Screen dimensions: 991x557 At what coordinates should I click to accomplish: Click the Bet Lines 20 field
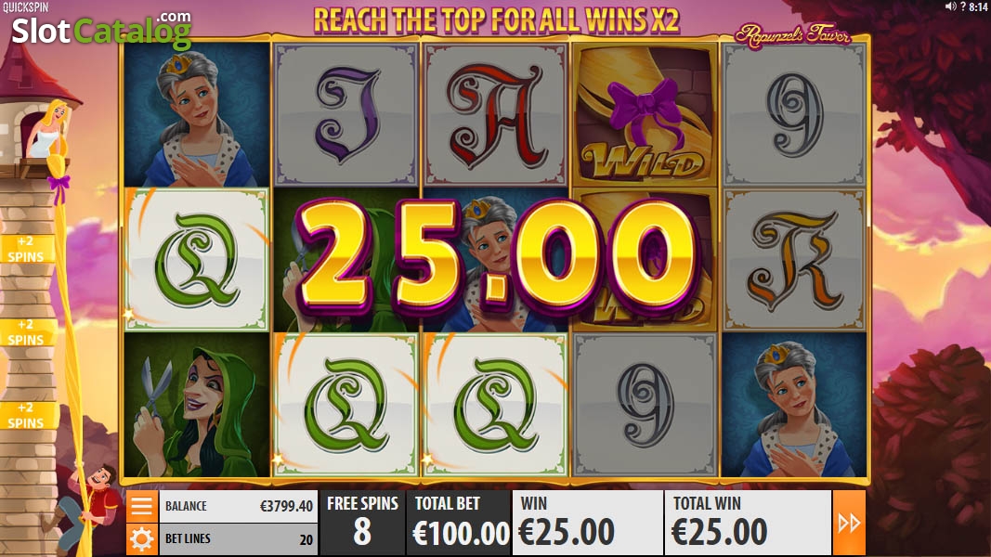(x=239, y=539)
